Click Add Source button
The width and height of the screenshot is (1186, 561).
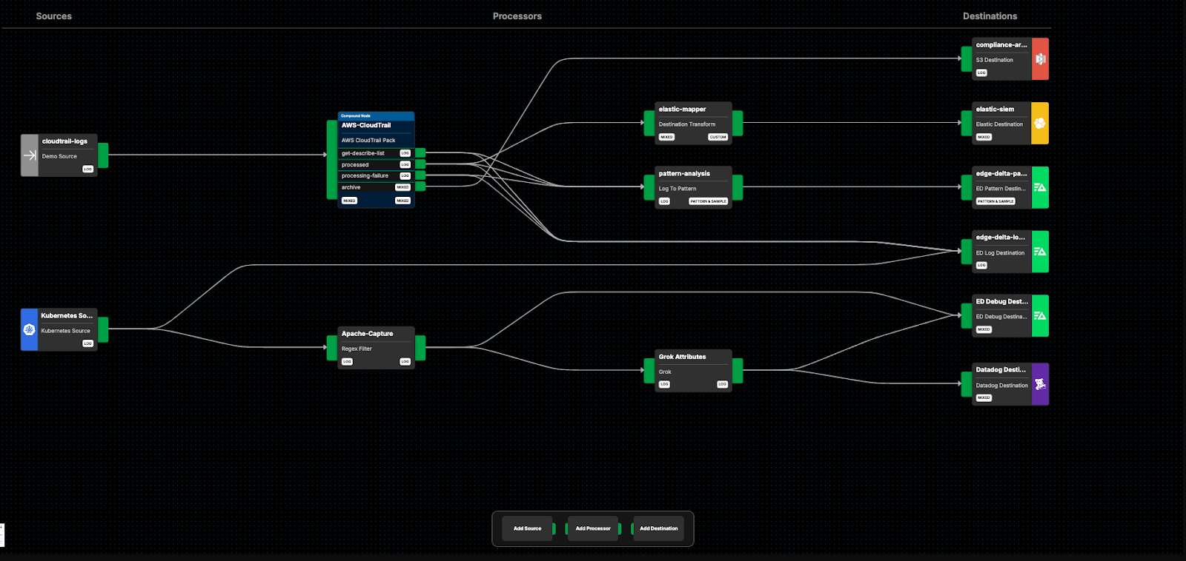click(527, 528)
